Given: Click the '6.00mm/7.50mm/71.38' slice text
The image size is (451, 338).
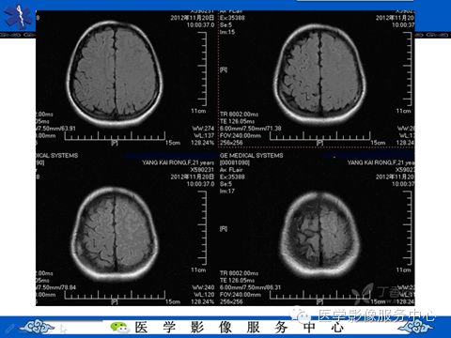Looking at the screenshot, I should [250, 129].
